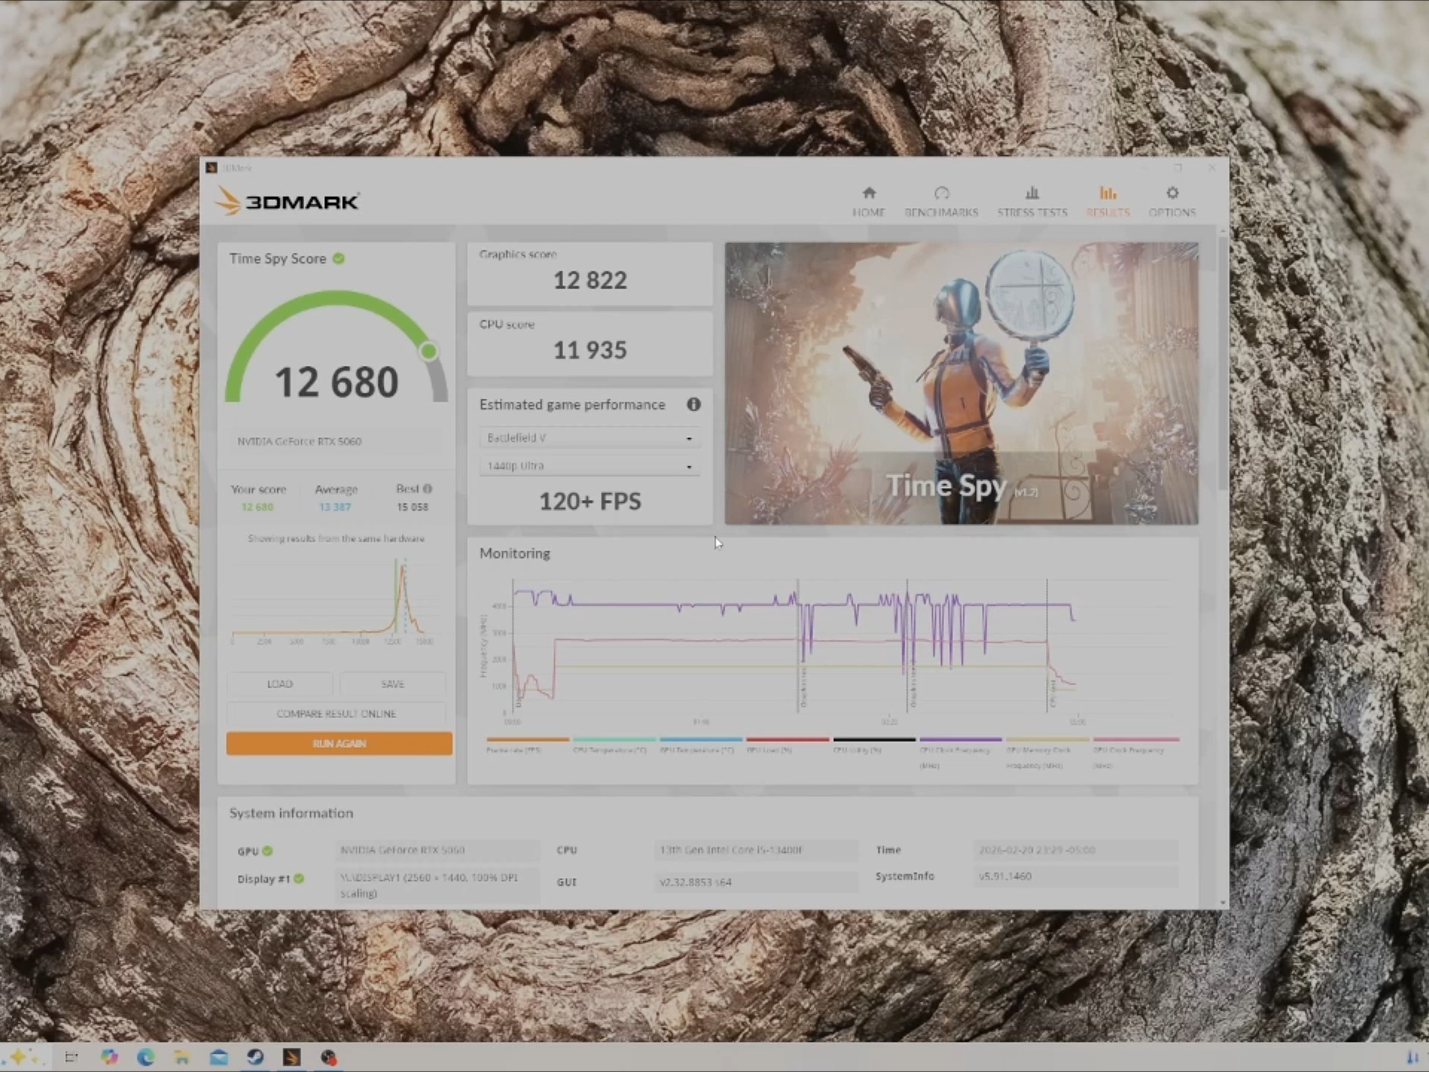This screenshot has height=1072, width=1429.
Task: Click the estimated game performance info icon
Action: pyautogui.click(x=693, y=404)
